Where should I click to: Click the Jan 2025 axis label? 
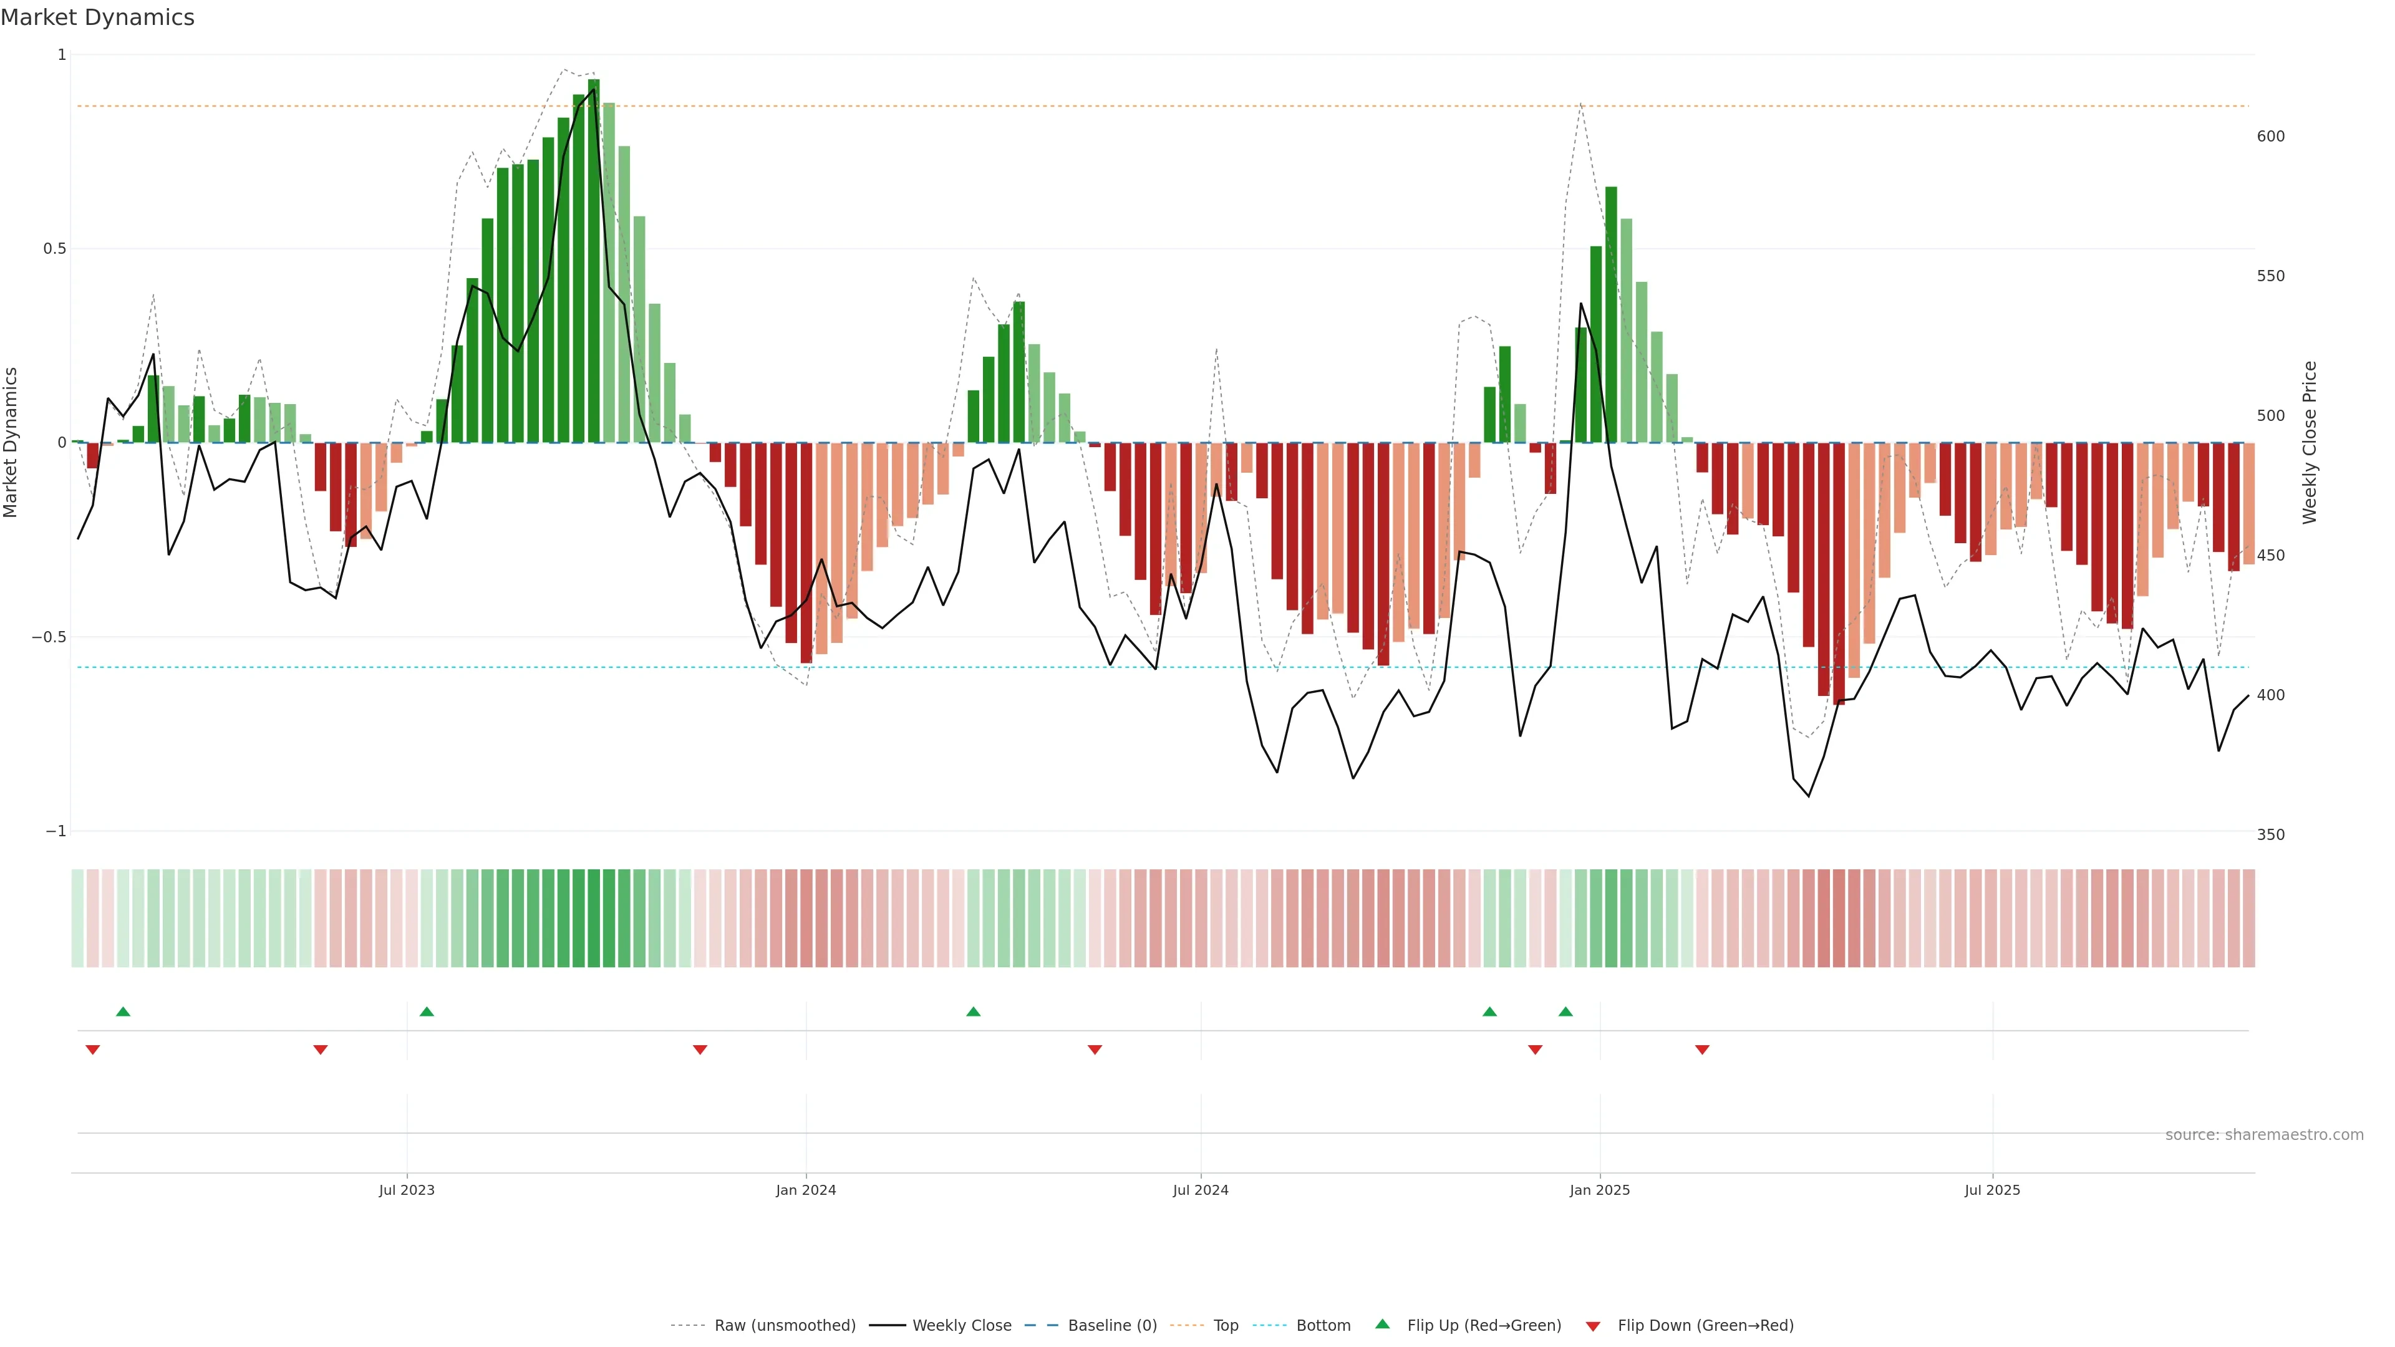pyautogui.click(x=1599, y=1190)
